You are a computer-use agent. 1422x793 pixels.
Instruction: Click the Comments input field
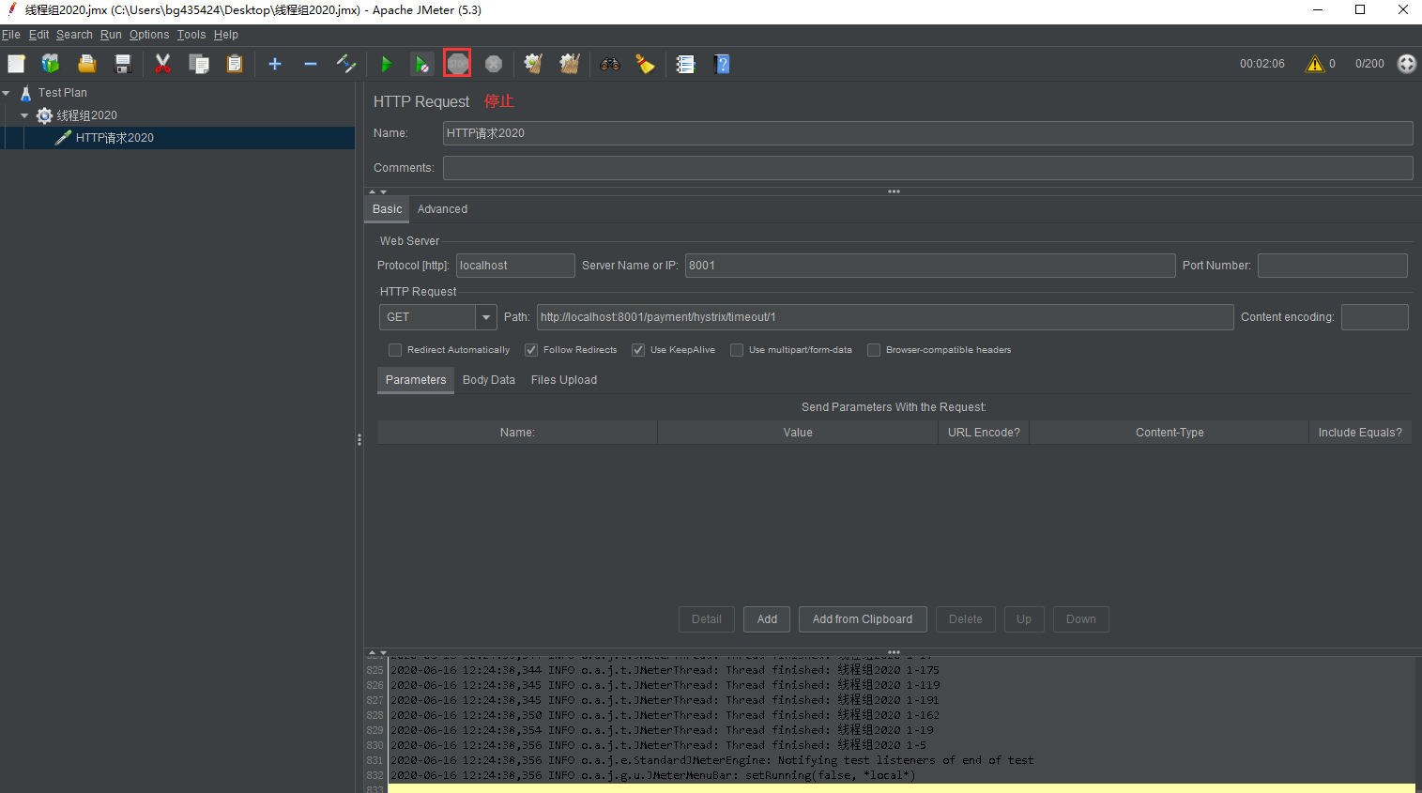pyautogui.click(x=927, y=168)
